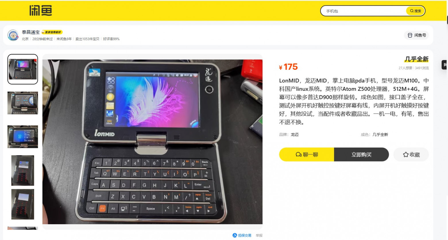Select the fifth vertical phone thumbnail
This screenshot has width=448, height=240.
pyautogui.click(x=23, y=204)
